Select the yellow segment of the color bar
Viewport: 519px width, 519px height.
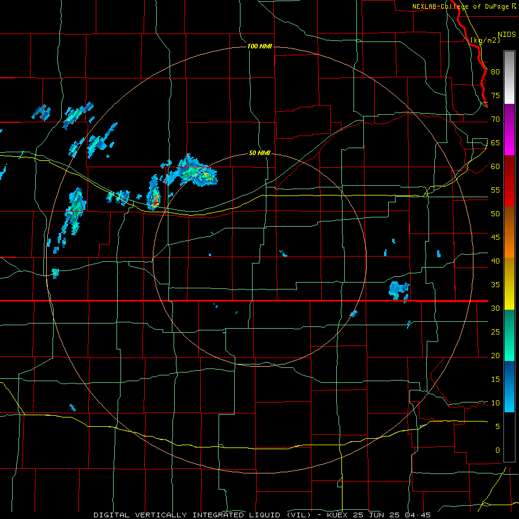click(x=509, y=284)
